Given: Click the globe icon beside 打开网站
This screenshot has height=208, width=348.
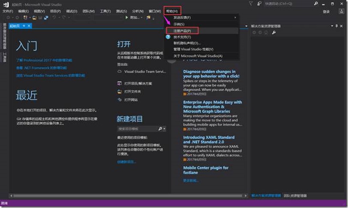Looking at the screenshot, I should (120, 99).
